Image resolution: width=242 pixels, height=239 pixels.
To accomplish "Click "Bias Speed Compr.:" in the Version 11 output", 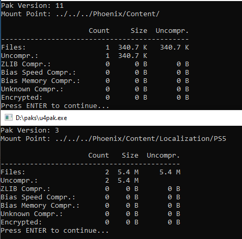I will (38, 73).
